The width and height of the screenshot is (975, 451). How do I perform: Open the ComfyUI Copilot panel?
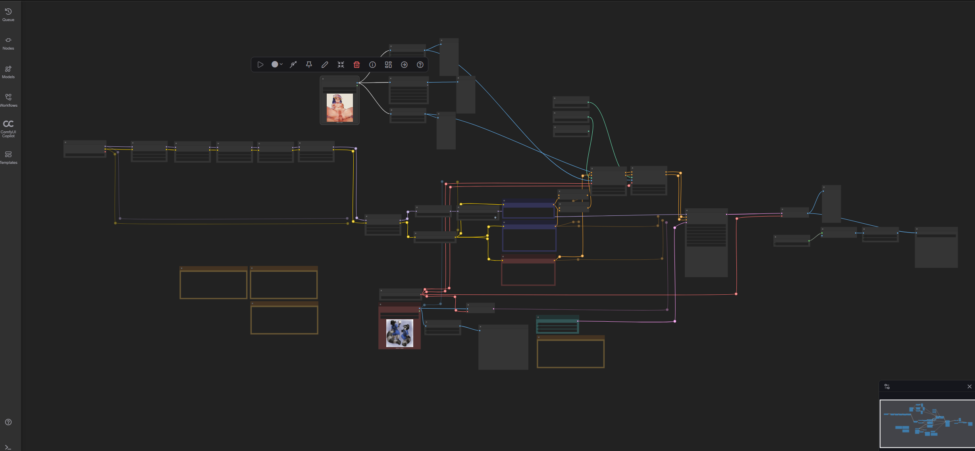click(8, 129)
